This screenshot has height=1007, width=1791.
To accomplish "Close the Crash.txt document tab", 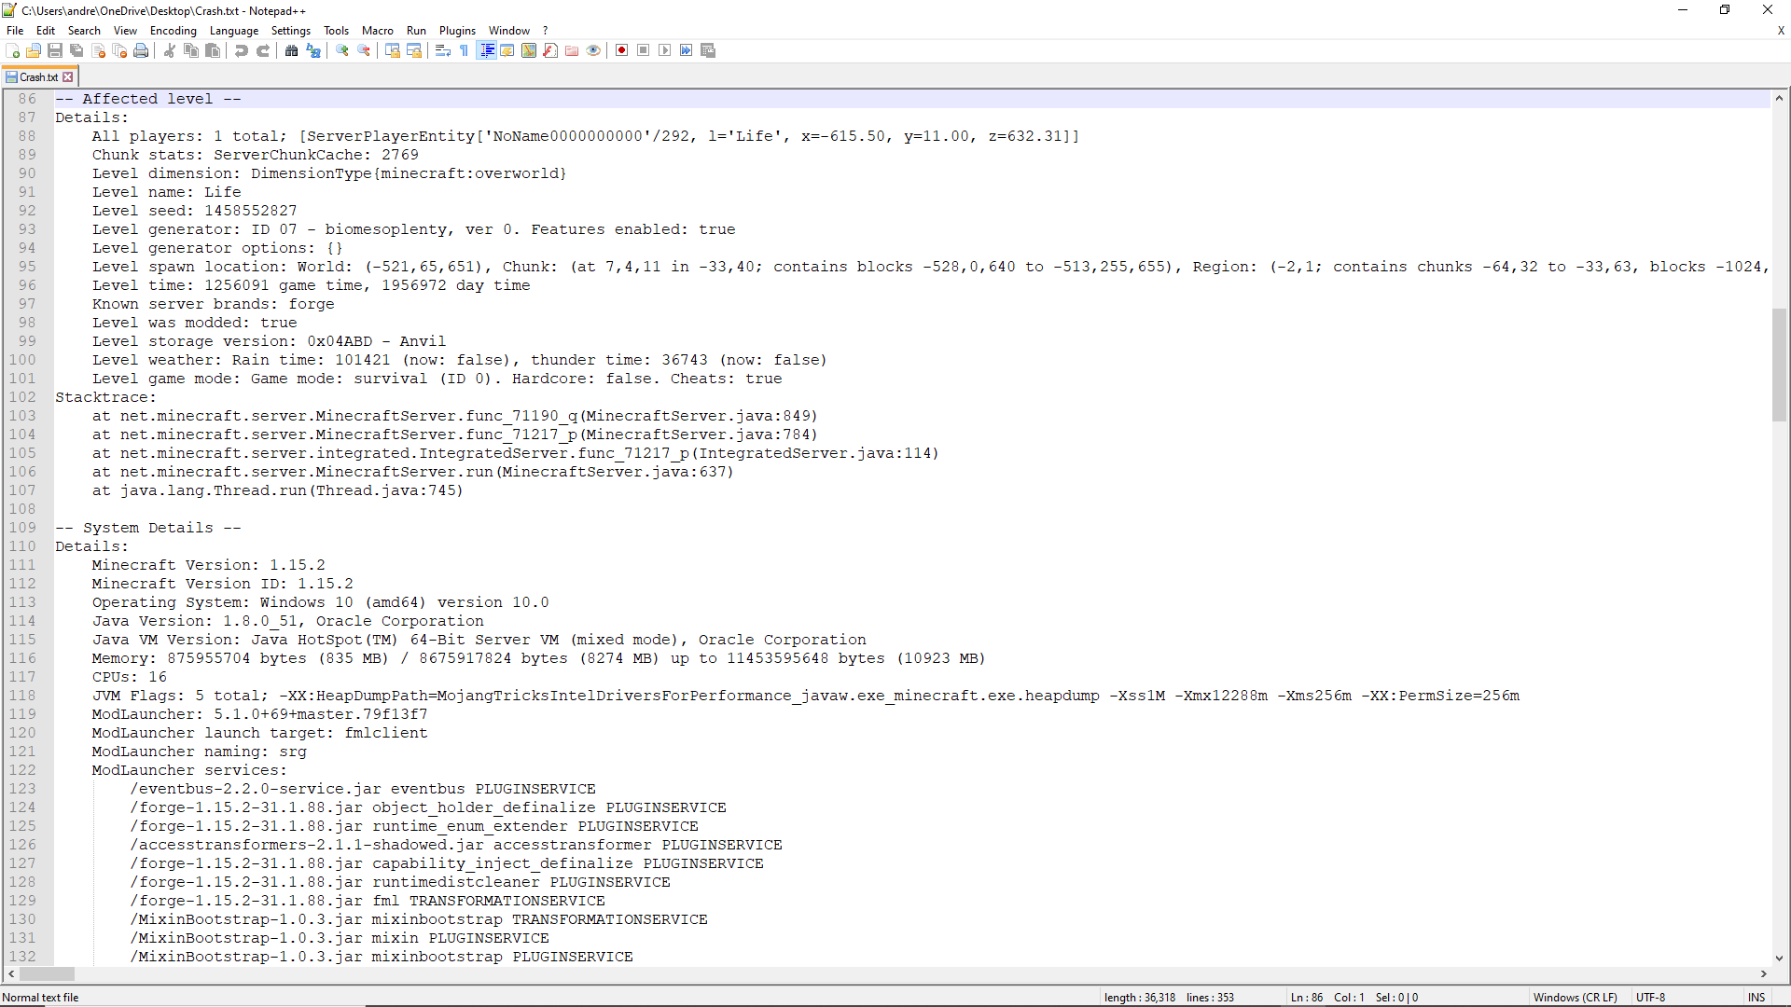I will (66, 76).
